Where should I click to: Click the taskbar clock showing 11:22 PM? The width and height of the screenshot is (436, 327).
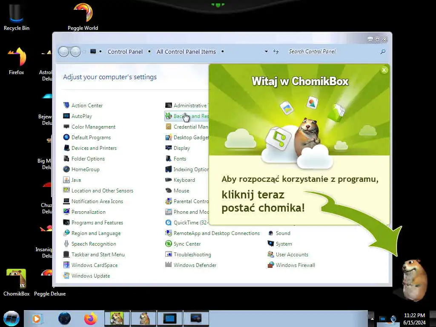(414, 319)
